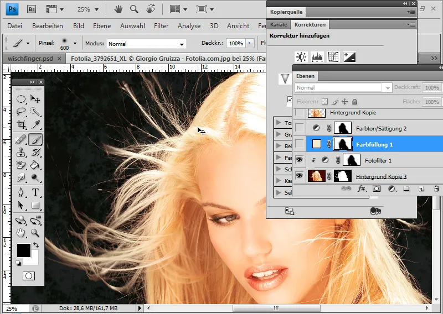This screenshot has height=314, width=443.
Task: Create new layer in Ebenen panel
Action: 421,189
